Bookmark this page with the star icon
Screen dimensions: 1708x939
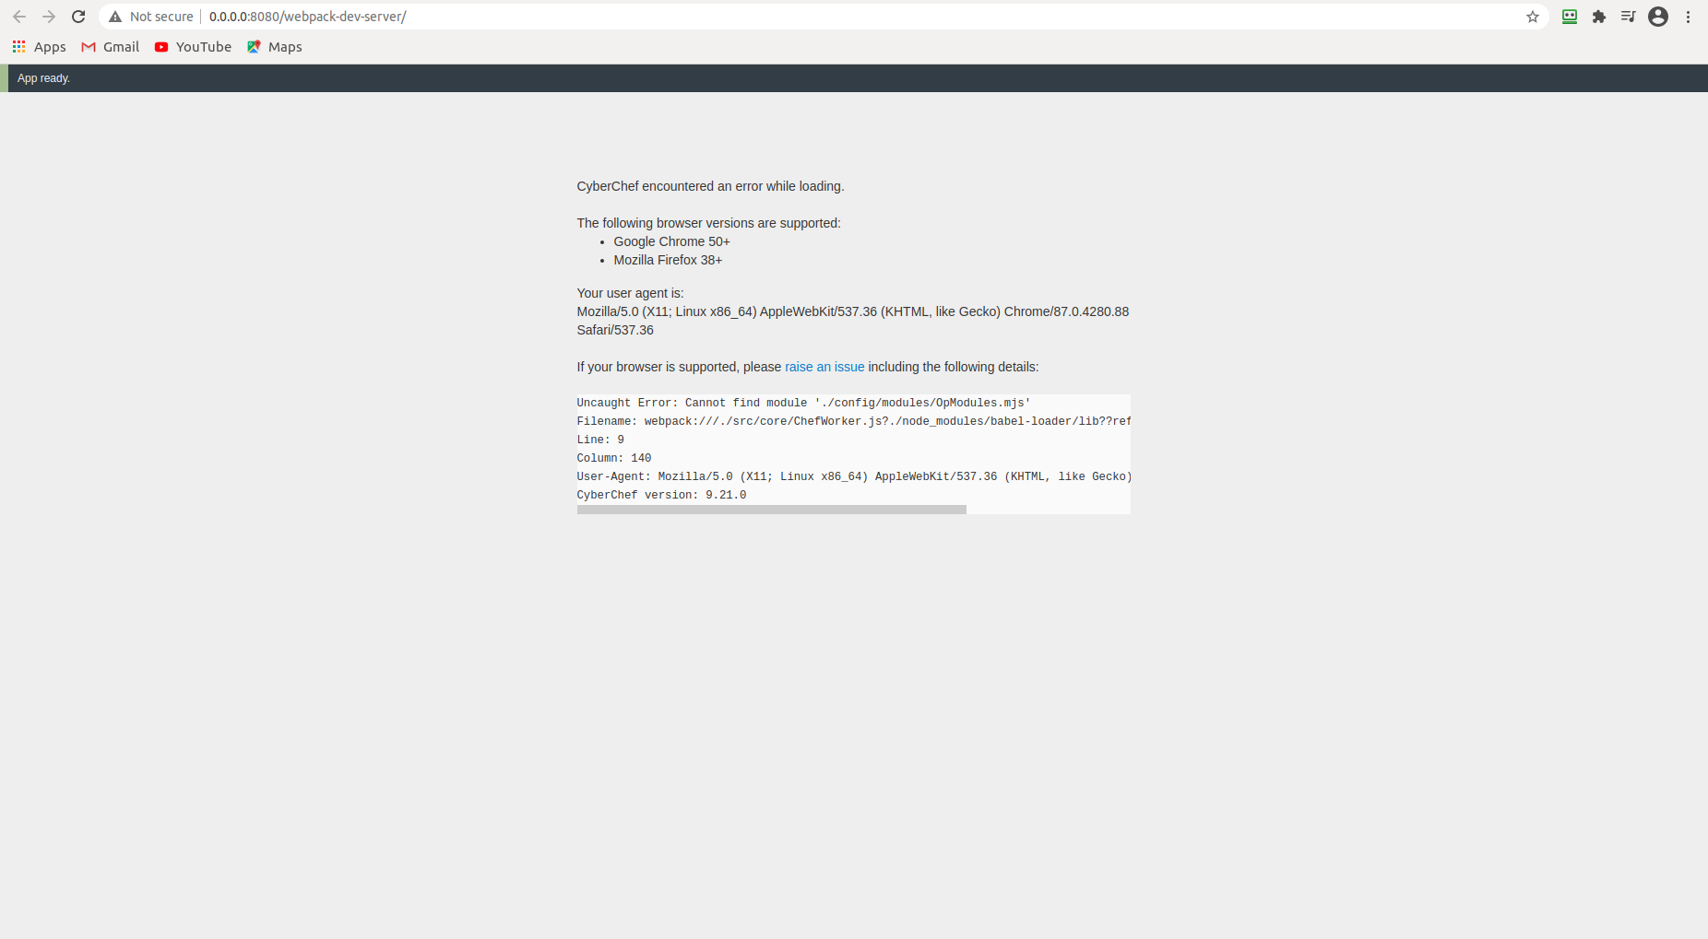point(1533,16)
